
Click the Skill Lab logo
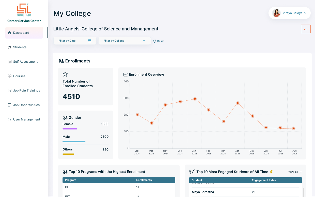pos(24,10)
